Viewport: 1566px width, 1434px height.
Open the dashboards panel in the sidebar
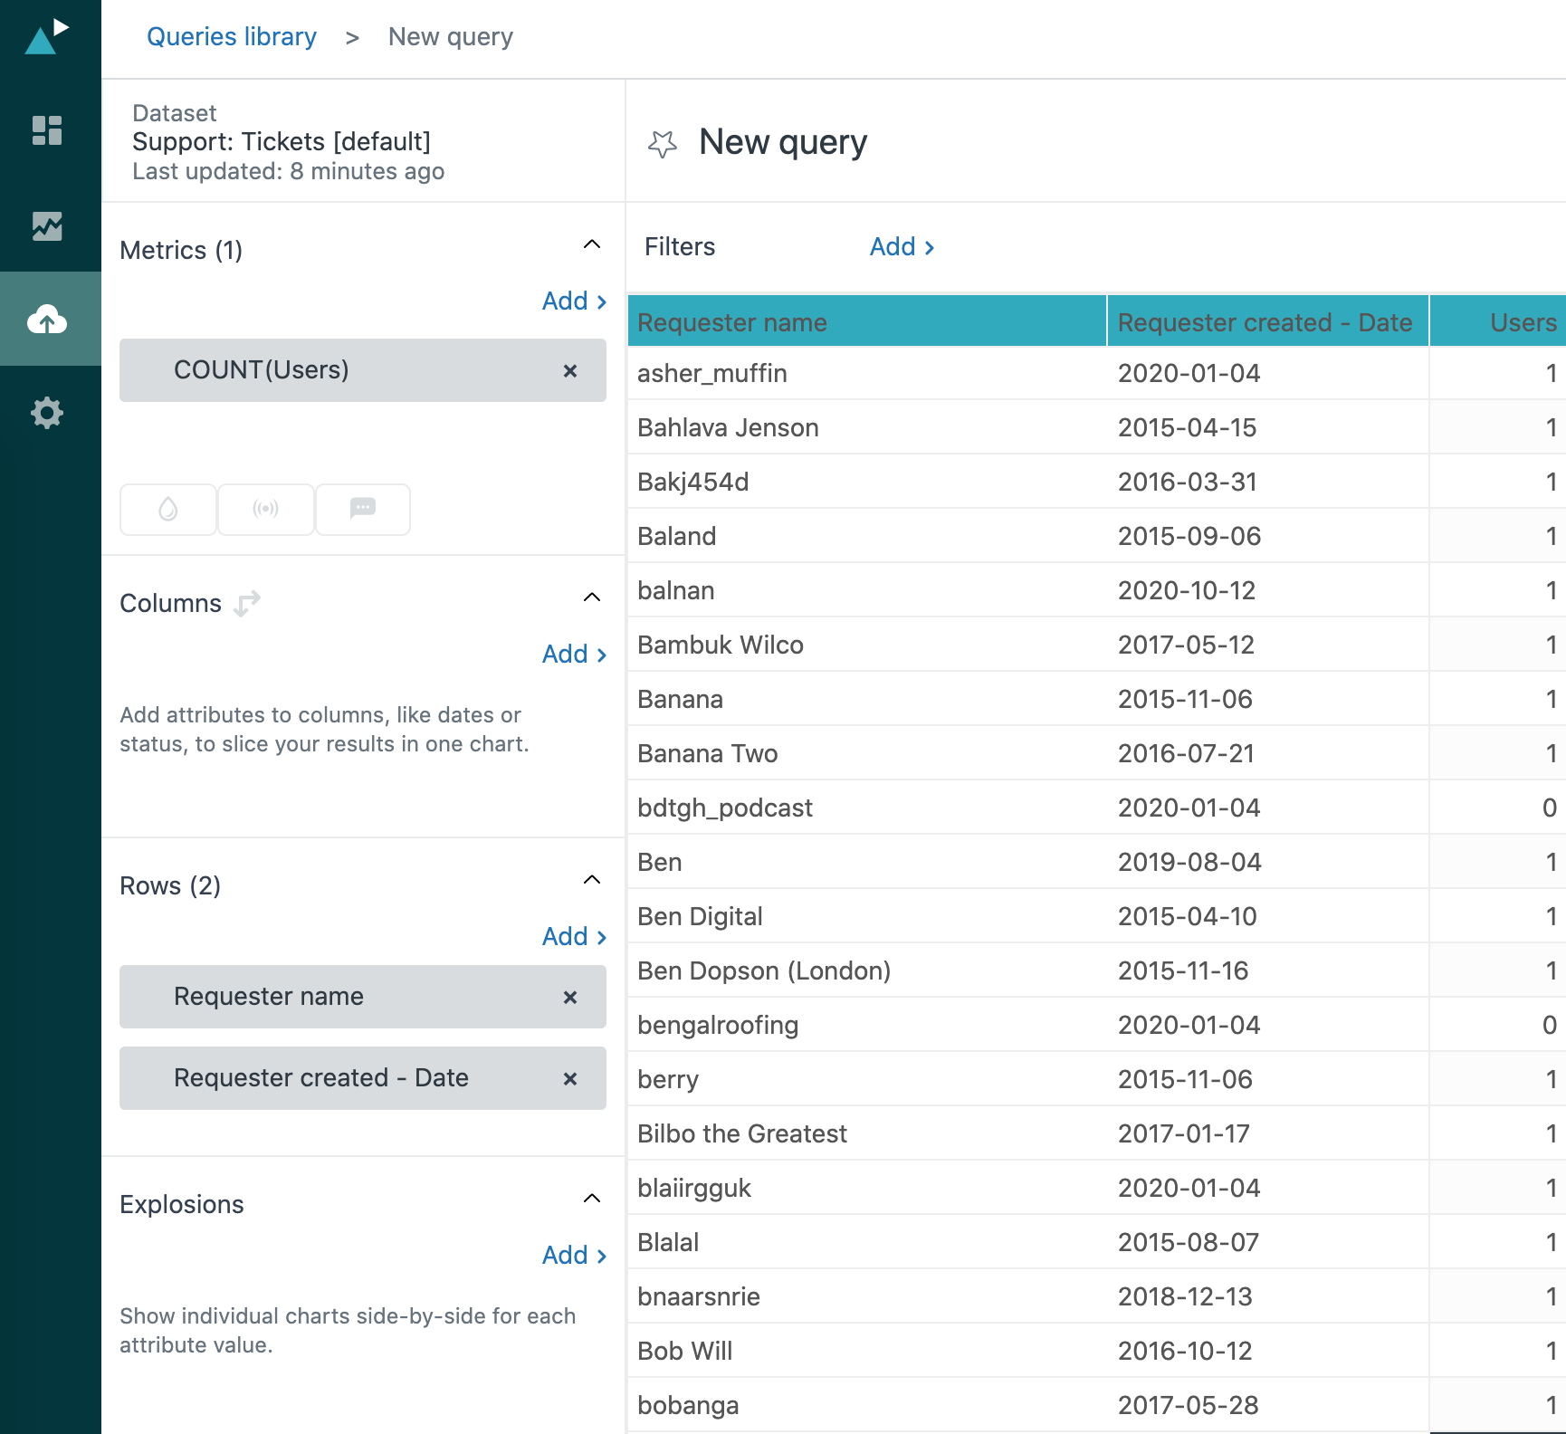tap(47, 130)
